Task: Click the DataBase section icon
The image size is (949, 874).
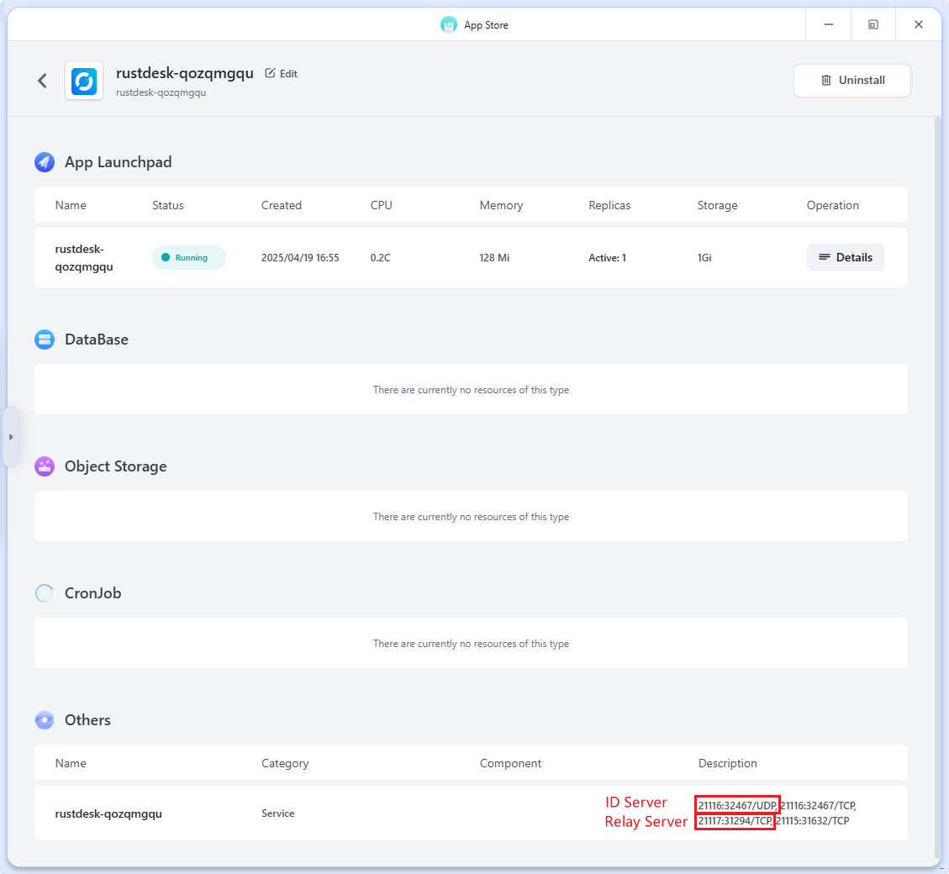Action: 45,340
